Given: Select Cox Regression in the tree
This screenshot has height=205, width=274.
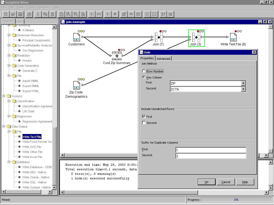Looking at the screenshot, I should click(33, 50).
